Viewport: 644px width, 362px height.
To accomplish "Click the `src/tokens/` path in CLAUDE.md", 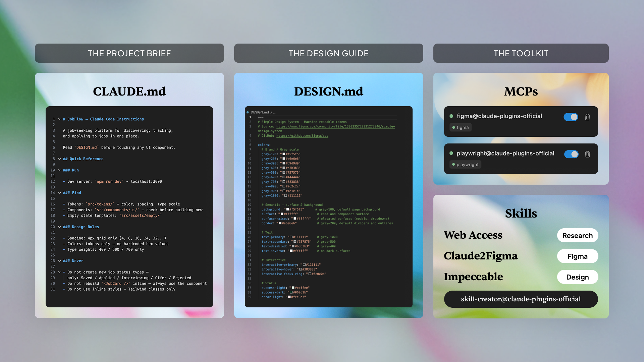I will [100, 204].
